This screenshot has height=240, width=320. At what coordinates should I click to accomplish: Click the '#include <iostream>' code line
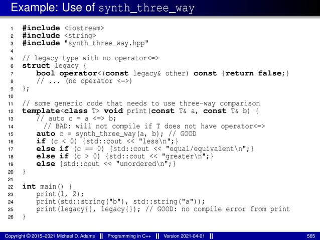click(63, 28)
